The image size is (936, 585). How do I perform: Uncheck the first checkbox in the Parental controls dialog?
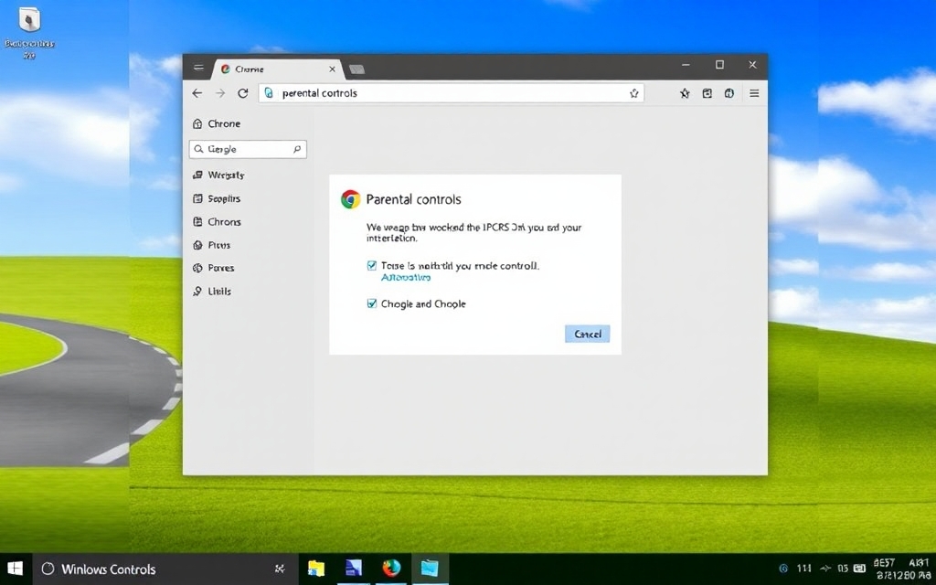[372, 266]
